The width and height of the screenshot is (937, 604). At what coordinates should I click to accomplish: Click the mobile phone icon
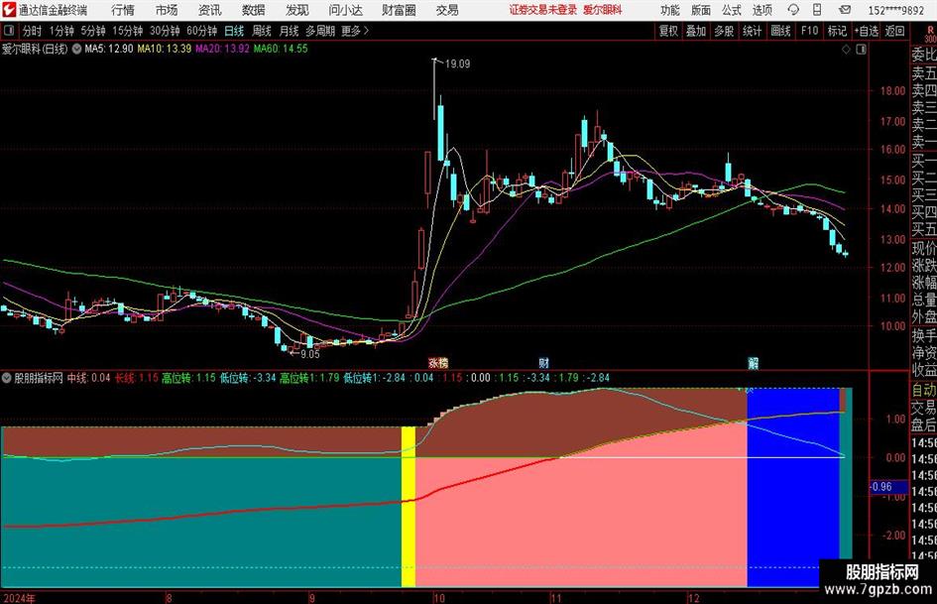click(817, 10)
